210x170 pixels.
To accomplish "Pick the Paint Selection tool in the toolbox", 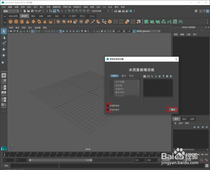I will coord(4,43).
